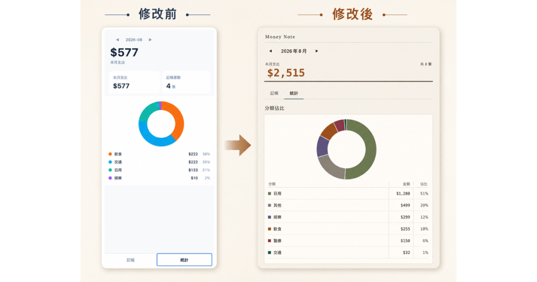Switch to 記帳 tab in 修改後 panel
Viewport: 537px width, 282px height.
point(274,93)
